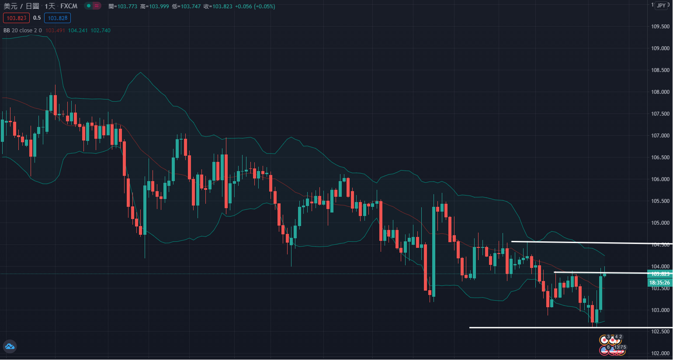Viewport: 673px width, 360px height.
Task: Click the pink approximate-data icon beside FXCM
Action: click(x=97, y=6)
